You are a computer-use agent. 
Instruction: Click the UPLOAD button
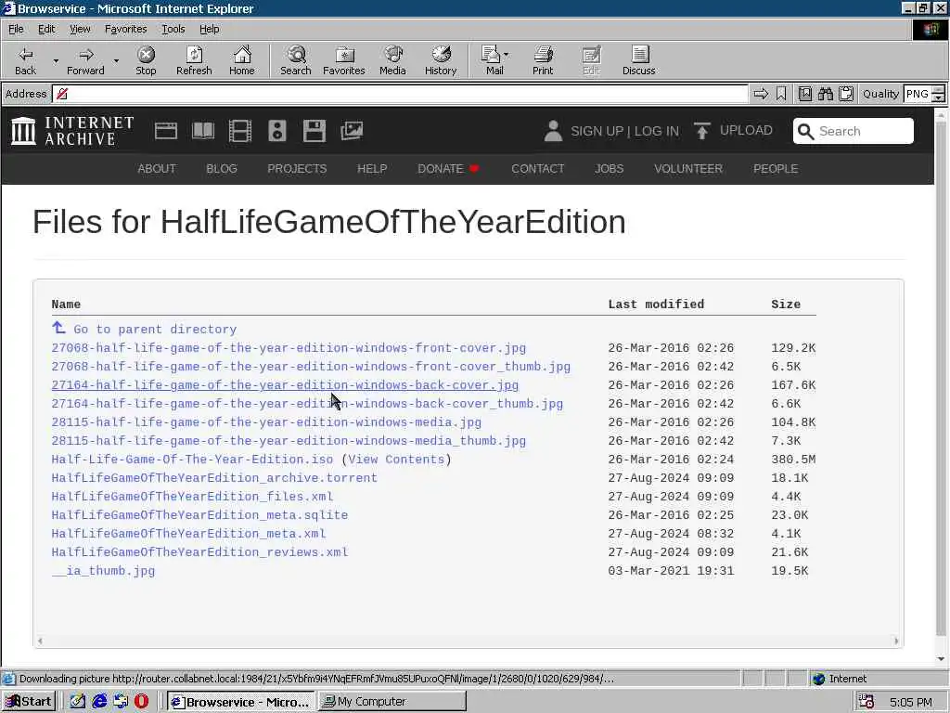point(733,131)
